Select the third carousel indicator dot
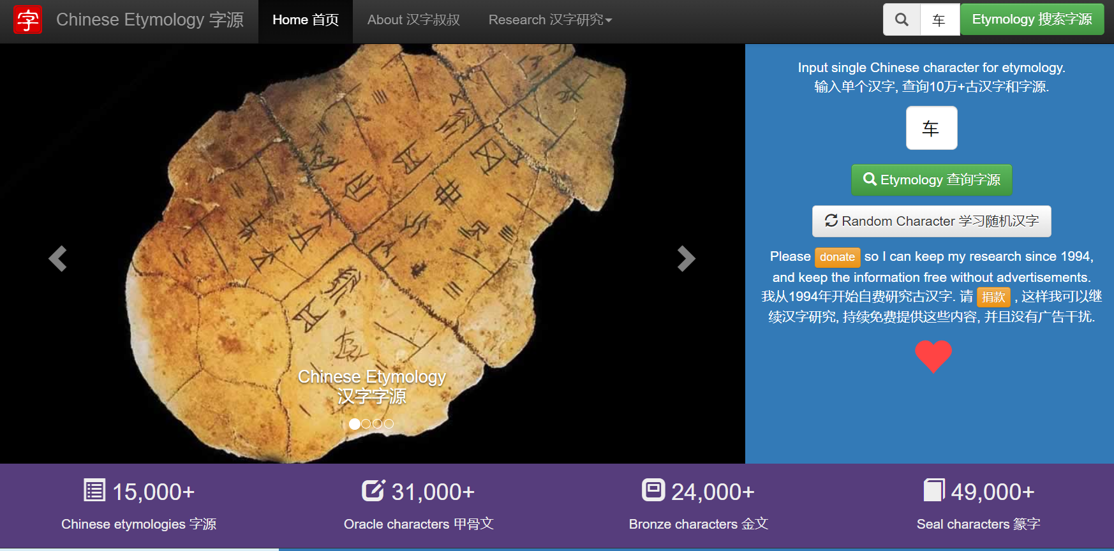This screenshot has width=1114, height=551. coord(377,423)
